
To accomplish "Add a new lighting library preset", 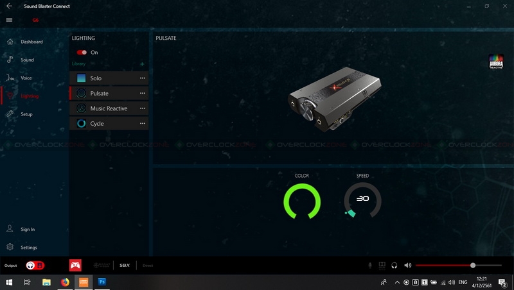I will [142, 64].
